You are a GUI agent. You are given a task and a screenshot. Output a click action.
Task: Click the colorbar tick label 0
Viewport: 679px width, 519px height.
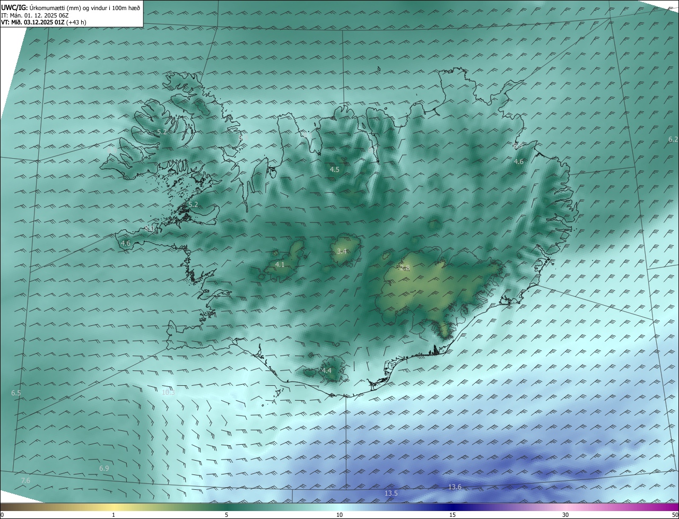pos(2,515)
